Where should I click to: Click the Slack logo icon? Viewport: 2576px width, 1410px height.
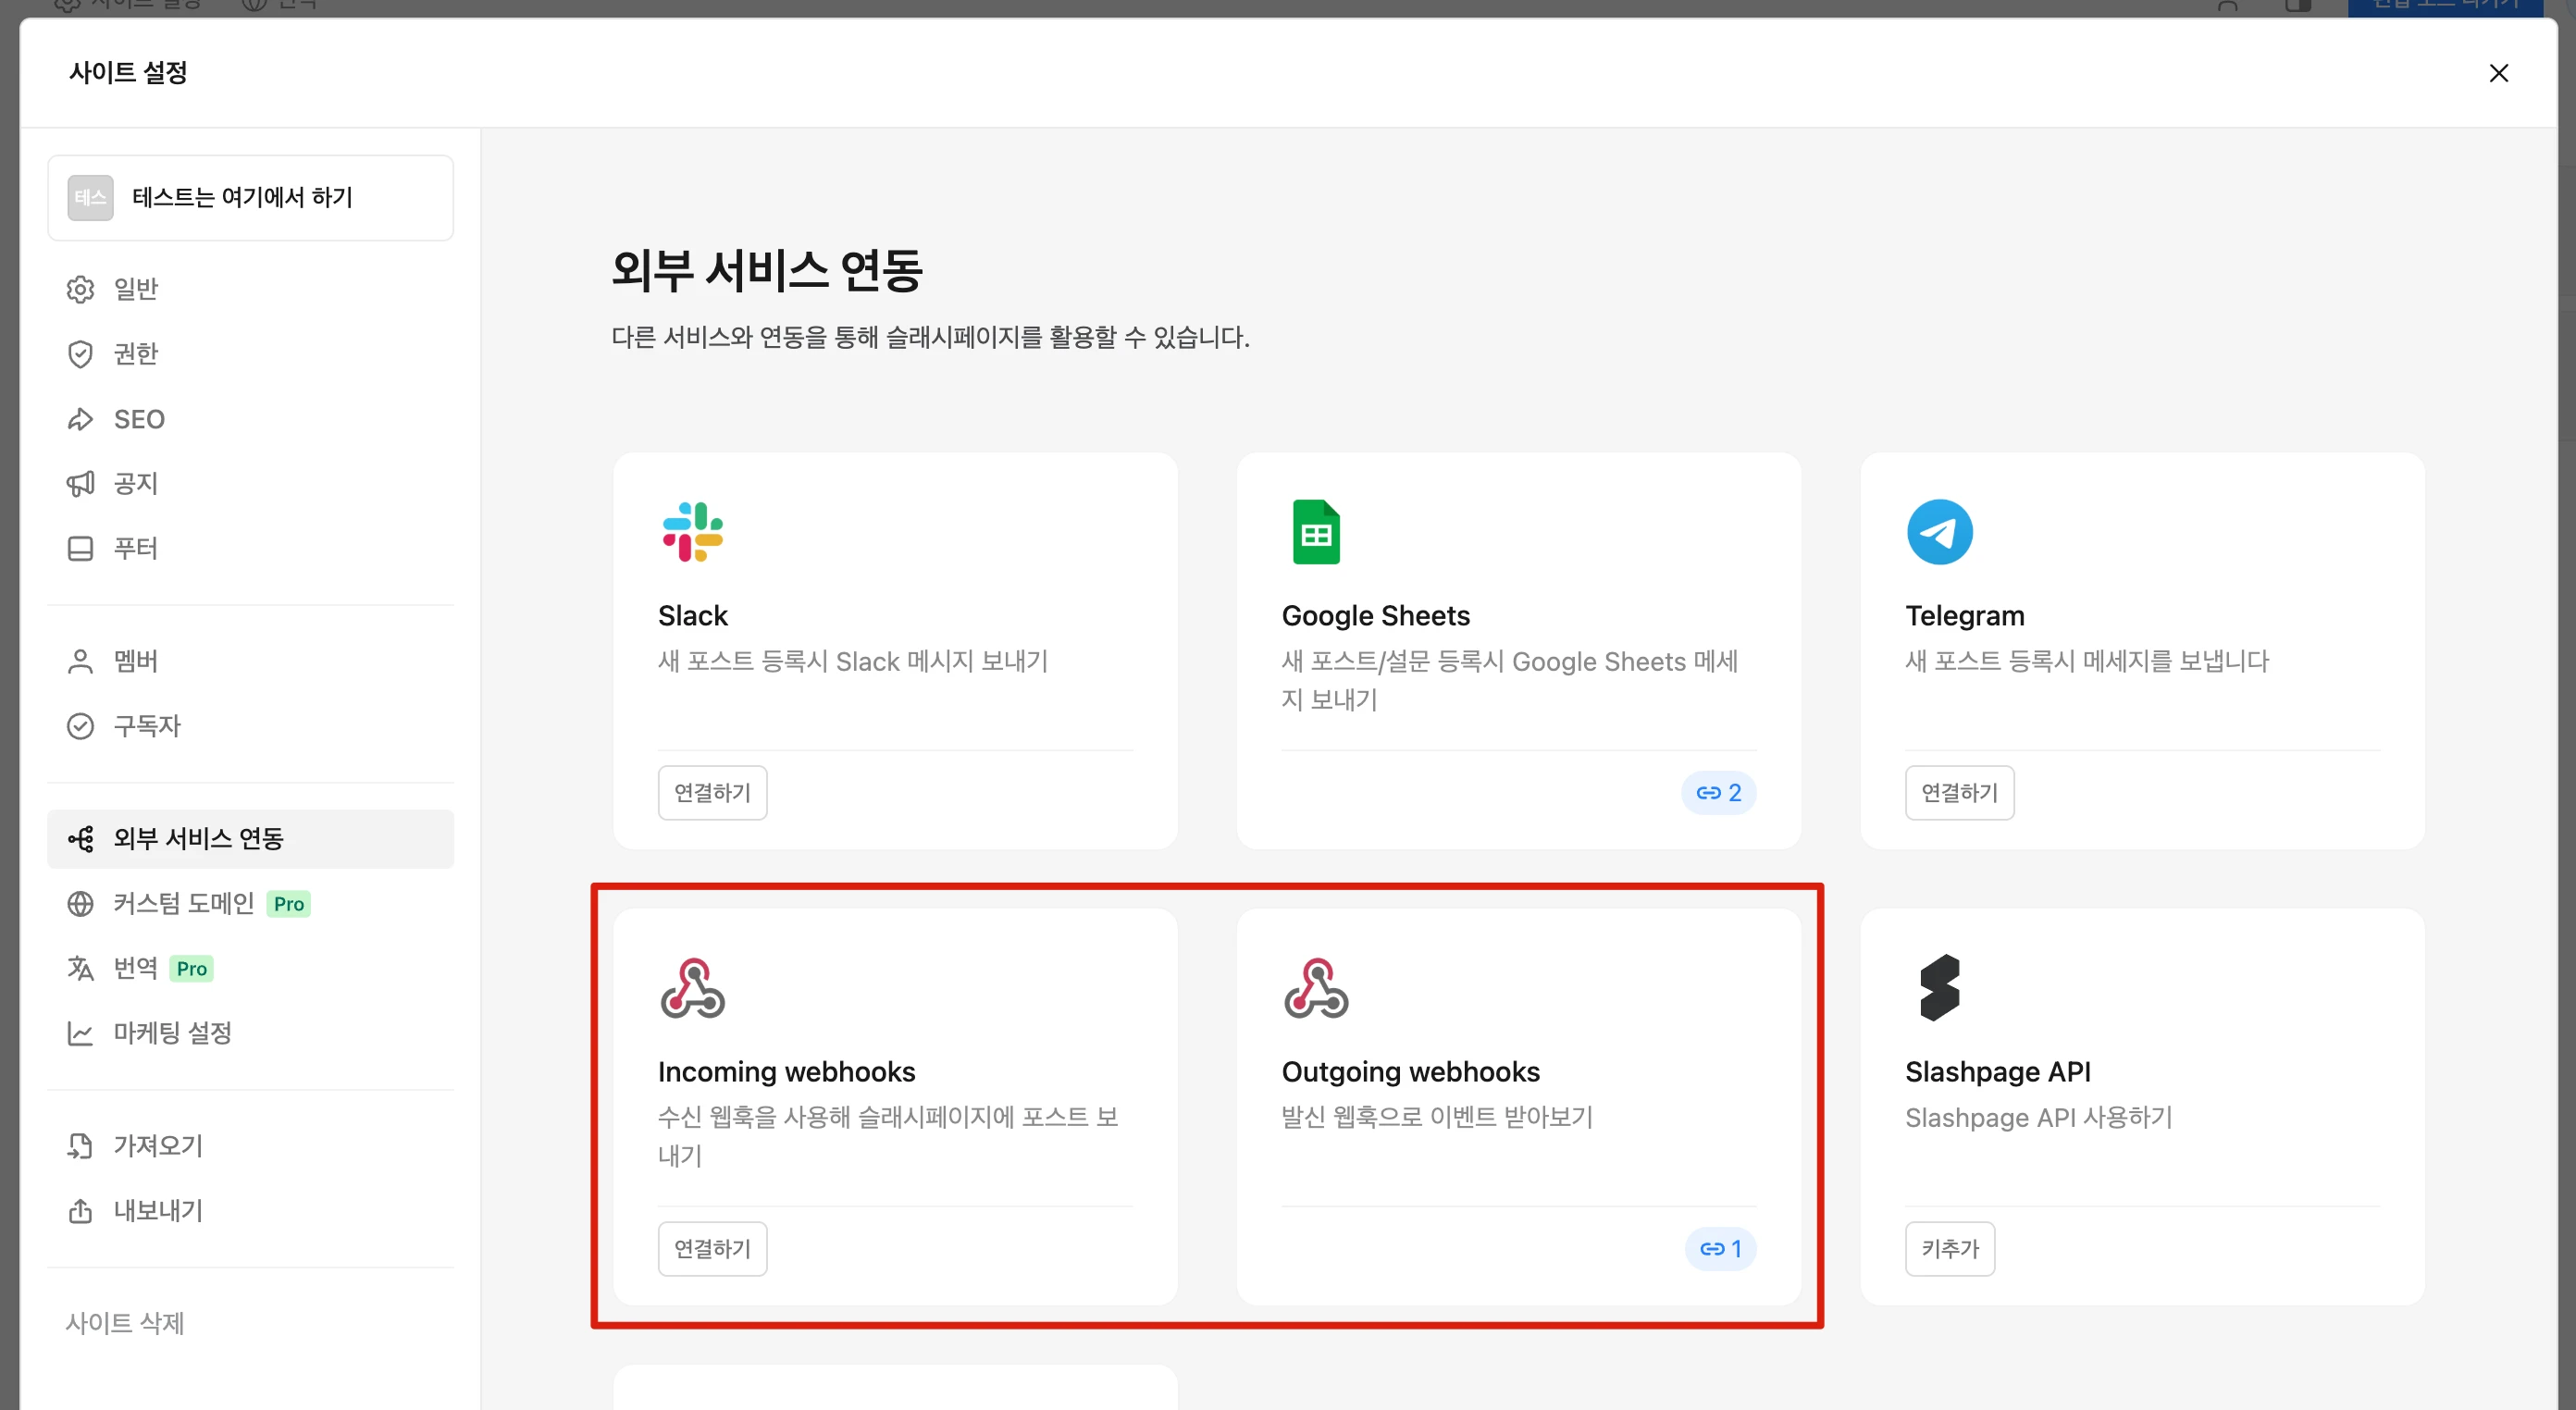tap(692, 532)
